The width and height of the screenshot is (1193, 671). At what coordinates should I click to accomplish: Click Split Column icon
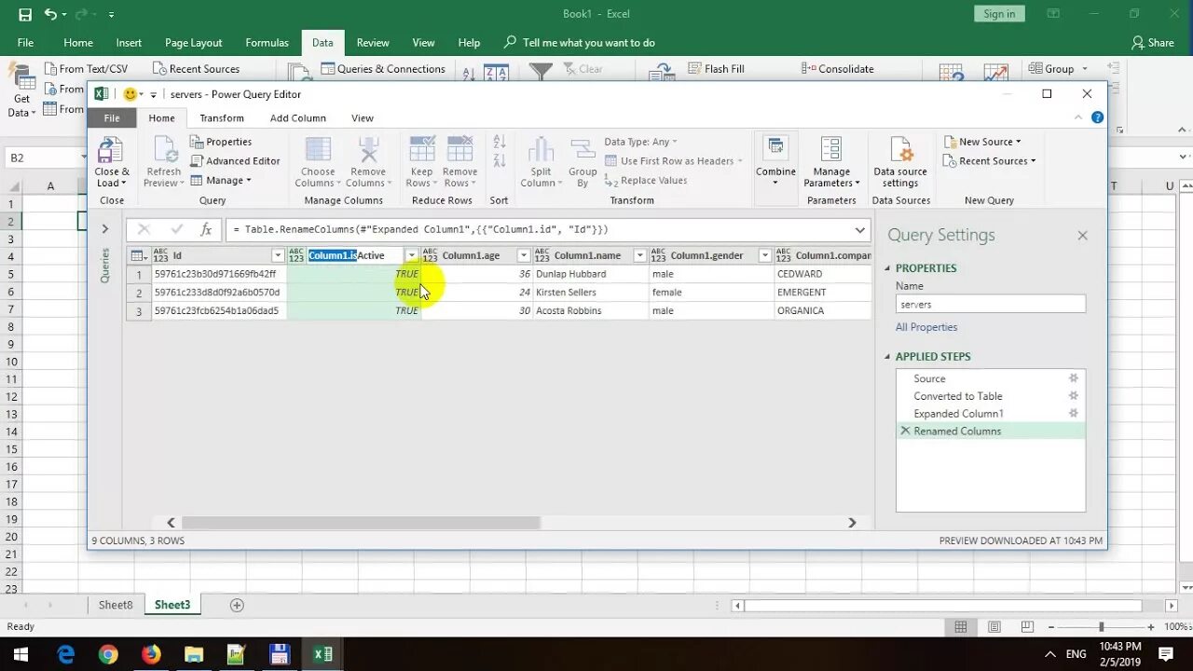pos(541,149)
